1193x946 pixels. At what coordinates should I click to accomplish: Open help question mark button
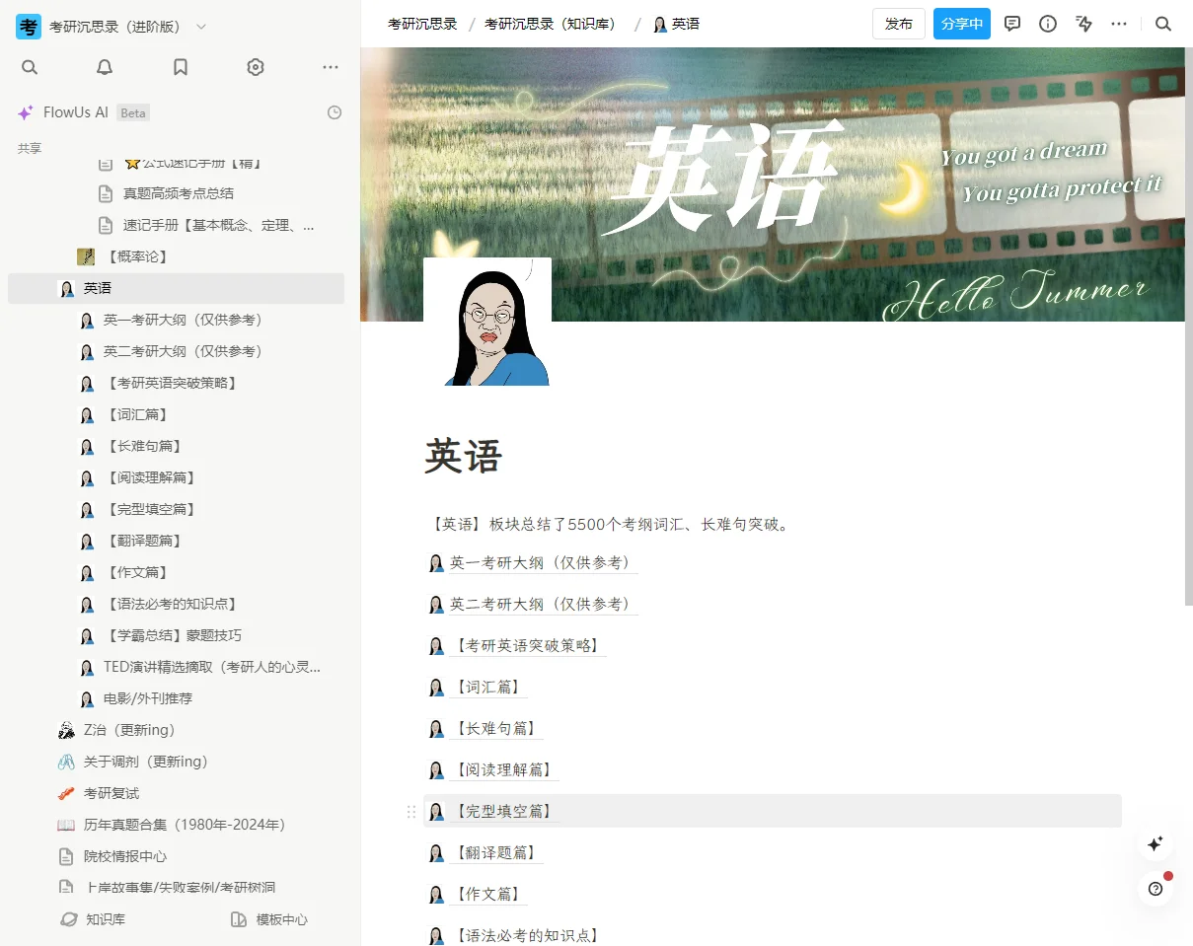pos(1156,889)
